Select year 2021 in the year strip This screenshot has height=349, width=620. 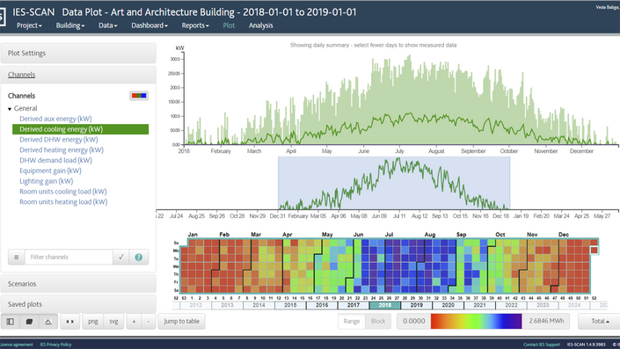[x=479, y=305]
